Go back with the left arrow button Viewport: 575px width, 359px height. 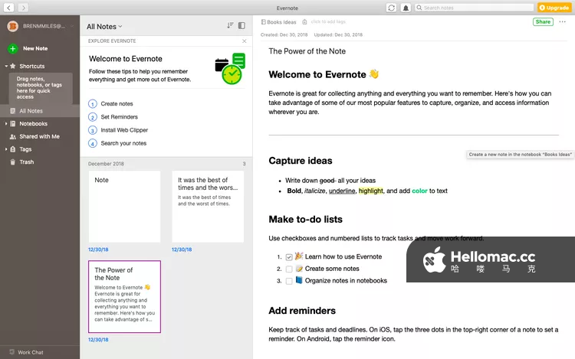tap(8, 8)
